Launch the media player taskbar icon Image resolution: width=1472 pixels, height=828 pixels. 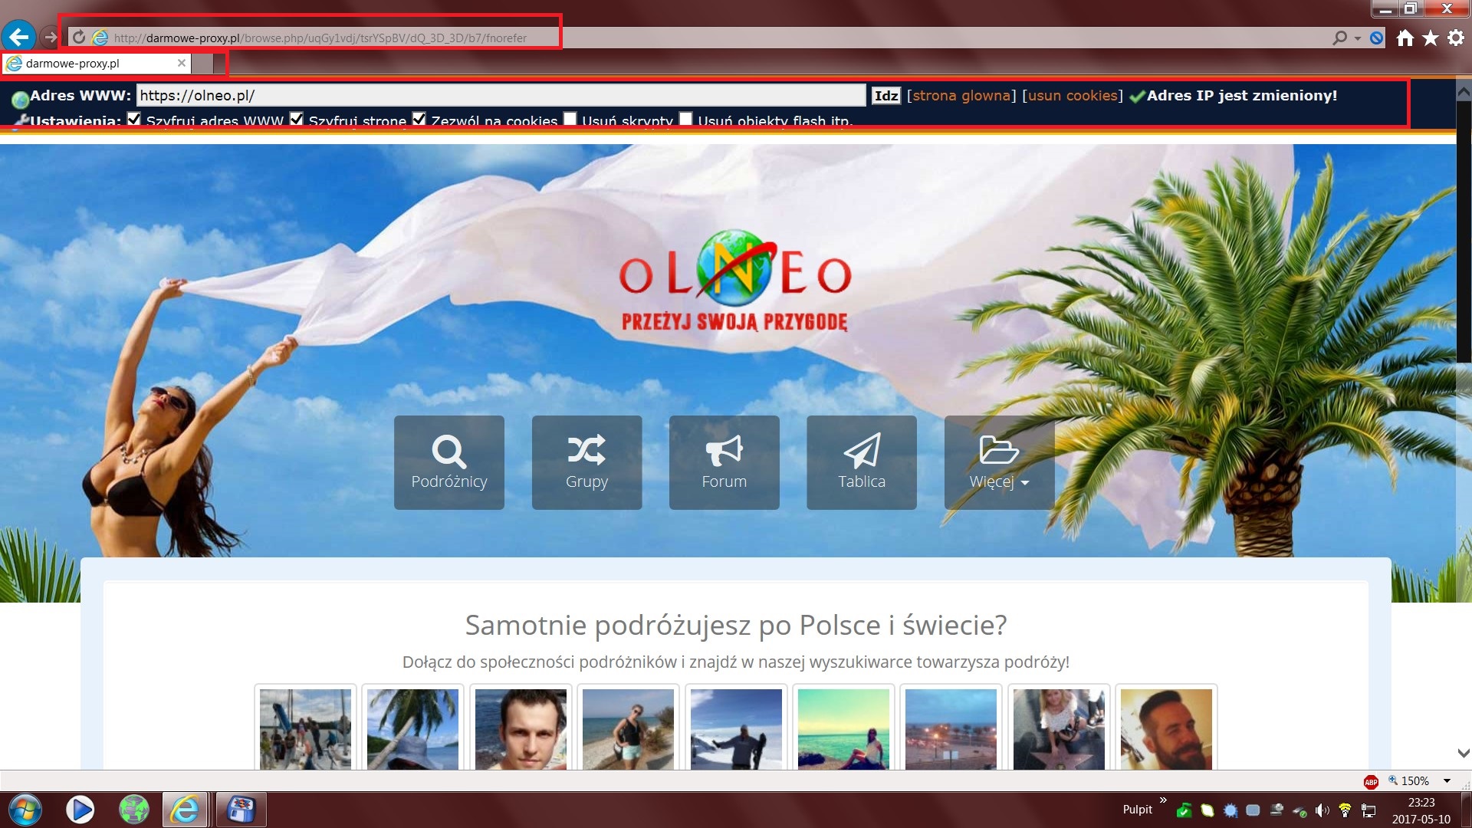80,810
